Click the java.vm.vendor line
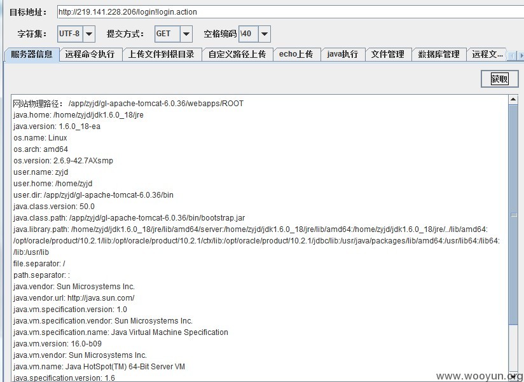 pos(80,355)
